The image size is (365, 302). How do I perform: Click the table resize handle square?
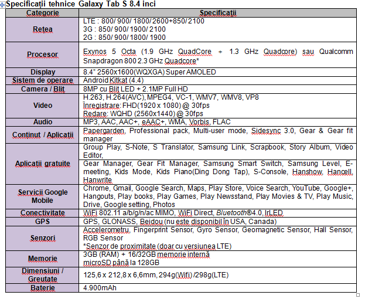pyautogui.click(x=358, y=295)
